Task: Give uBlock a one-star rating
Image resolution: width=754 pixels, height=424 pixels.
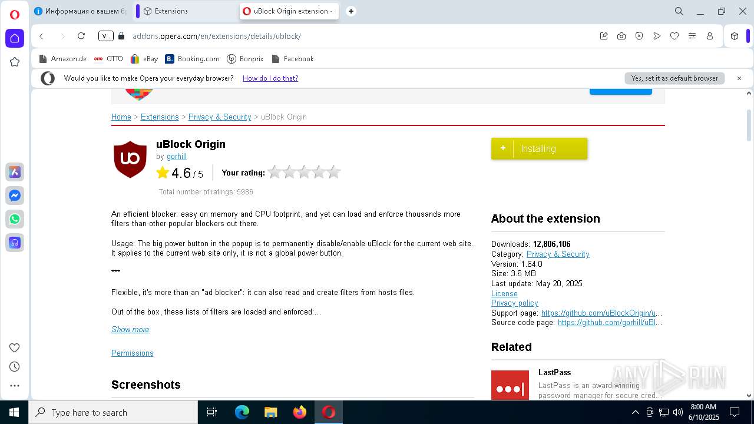Action: tap(275, 172)
